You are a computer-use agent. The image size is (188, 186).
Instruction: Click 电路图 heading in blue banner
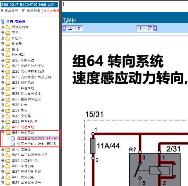pyautogui.click(x=69, y=20)
